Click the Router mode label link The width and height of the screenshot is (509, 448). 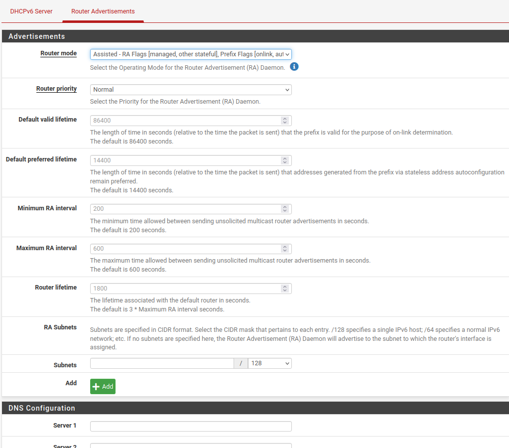[58, 53]
